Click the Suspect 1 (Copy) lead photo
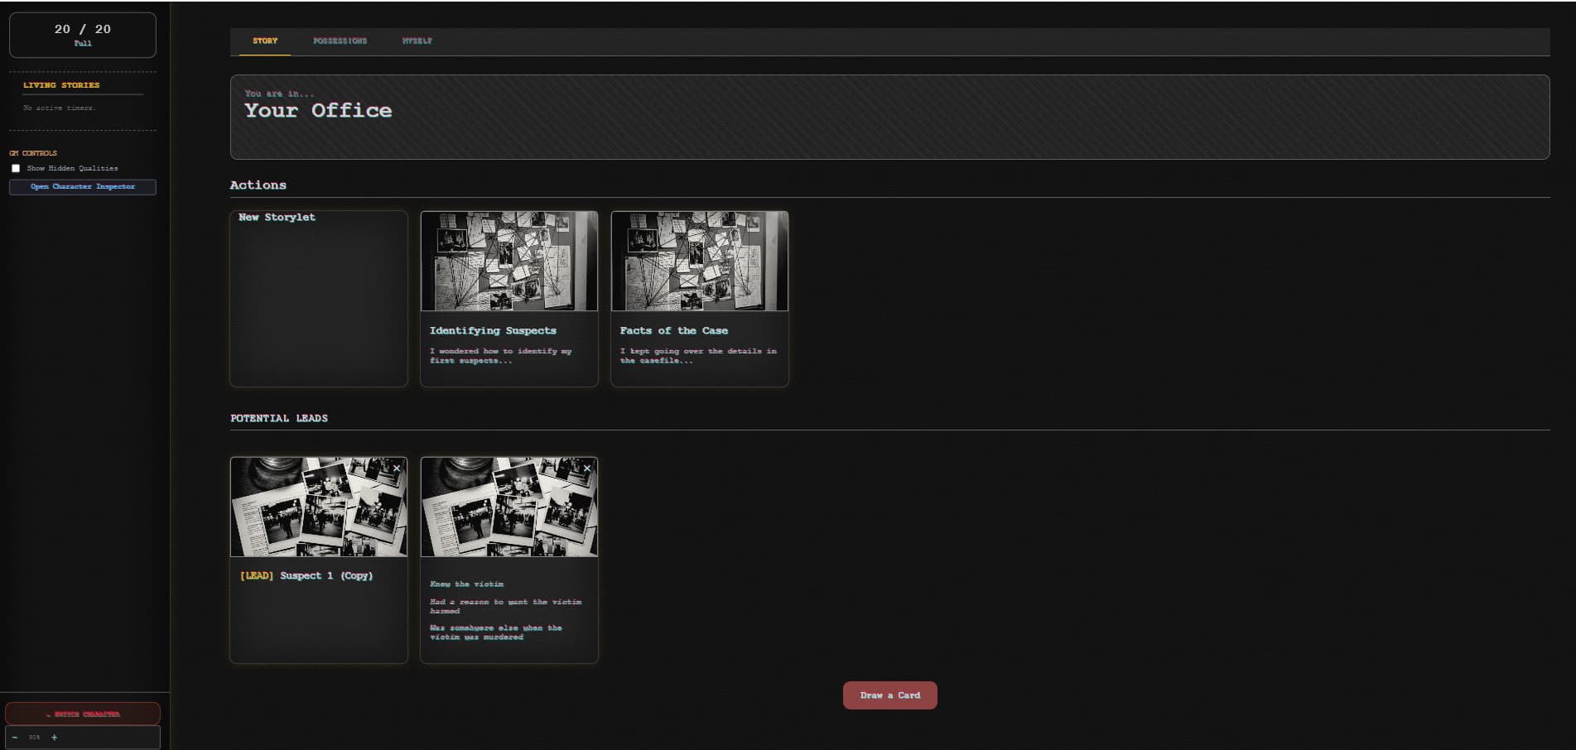 pyautogui.click(x=318, y=507)
